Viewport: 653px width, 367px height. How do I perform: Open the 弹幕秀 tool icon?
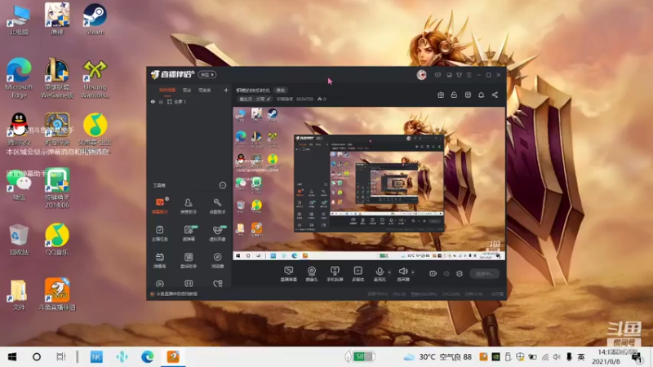(x=159, y=260)
